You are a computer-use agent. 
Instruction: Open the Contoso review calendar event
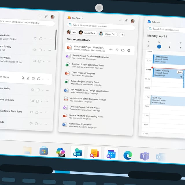coord(169,60)
